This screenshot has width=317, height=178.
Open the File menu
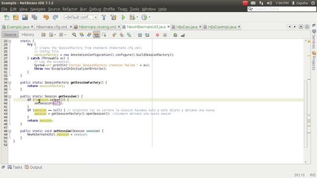(4, 9)
